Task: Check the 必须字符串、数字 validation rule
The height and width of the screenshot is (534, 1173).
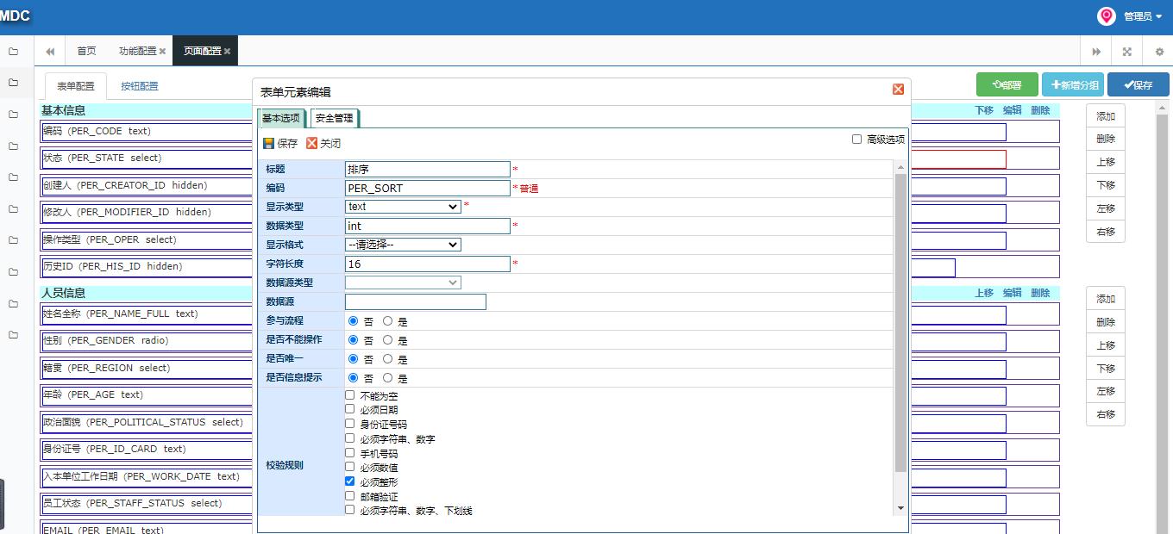Action: click(349, 438)
